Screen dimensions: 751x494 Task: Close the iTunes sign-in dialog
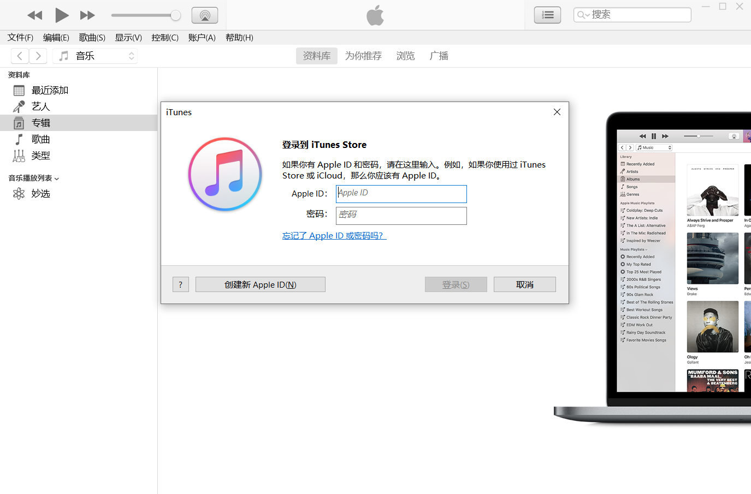click(557, 112)
